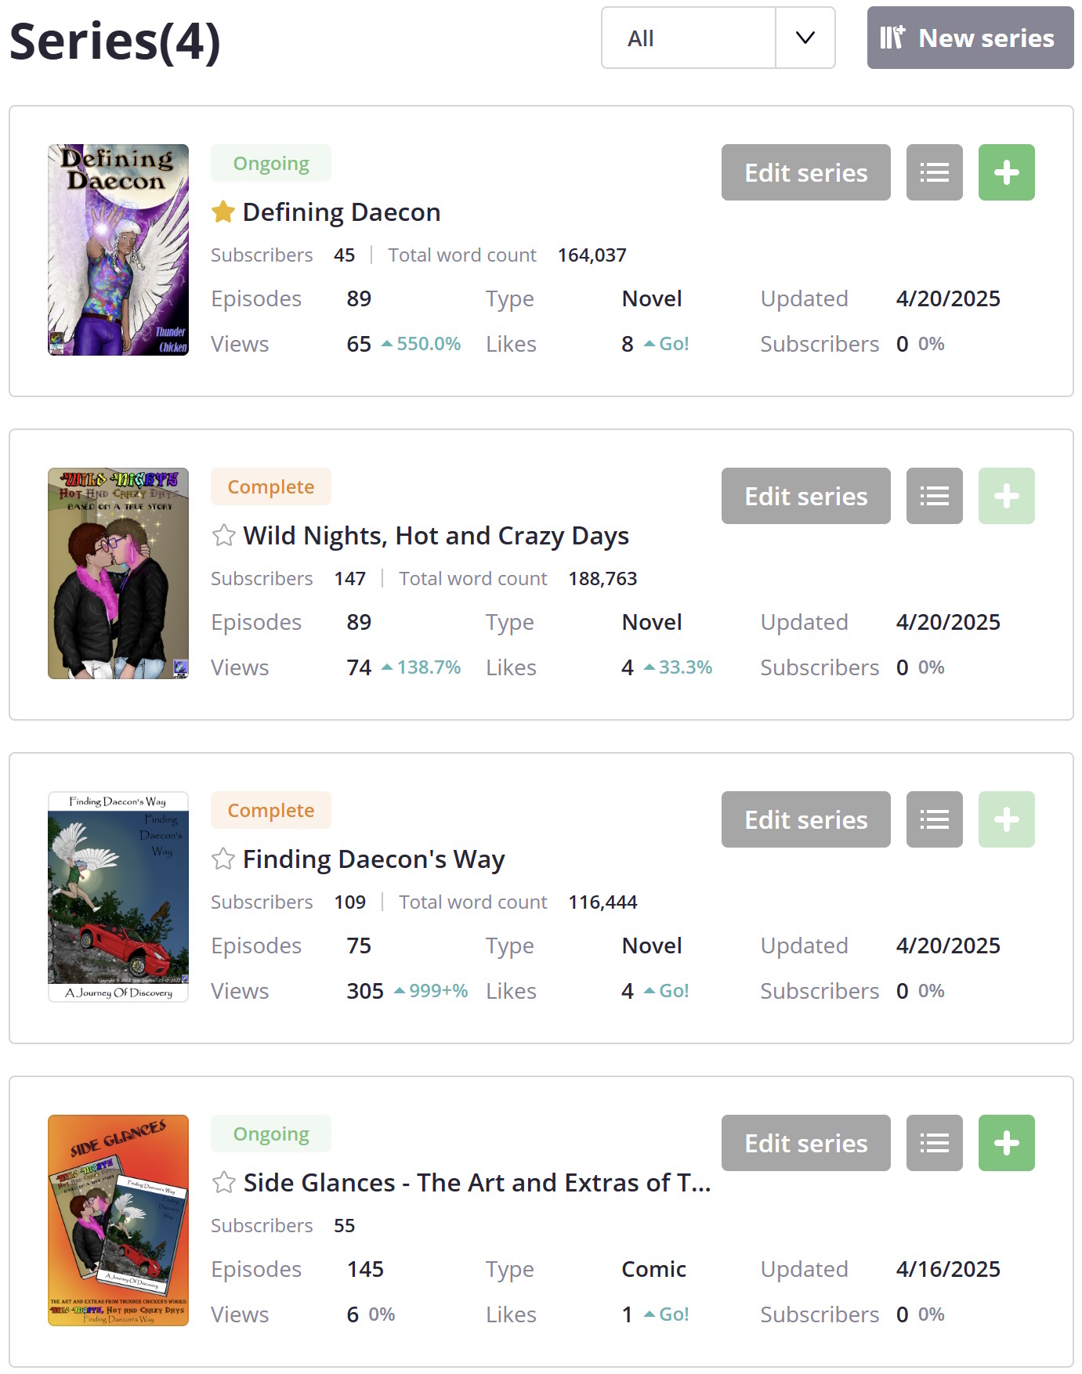
Task: Click the filter dropdown chevron arrow
Action: click(x=805, y=38)
